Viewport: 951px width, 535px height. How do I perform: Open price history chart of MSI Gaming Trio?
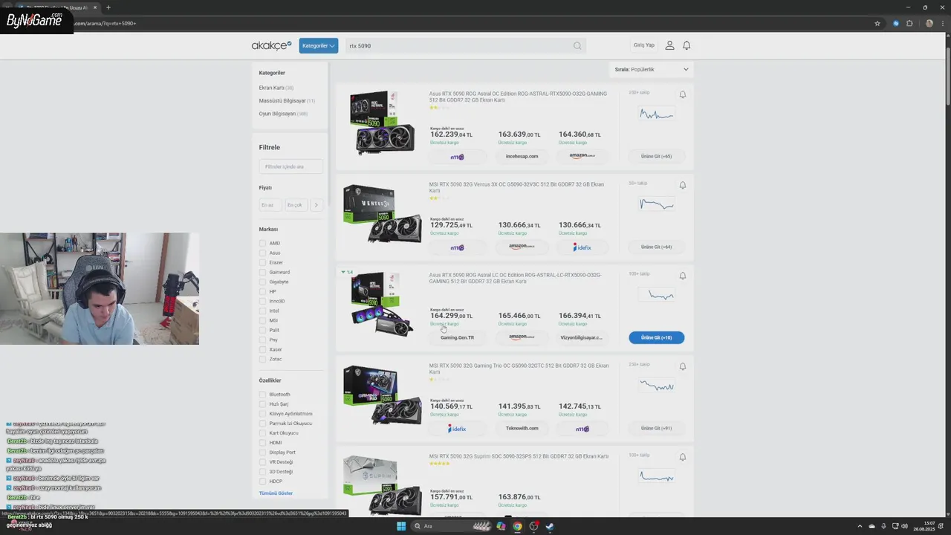657,386
